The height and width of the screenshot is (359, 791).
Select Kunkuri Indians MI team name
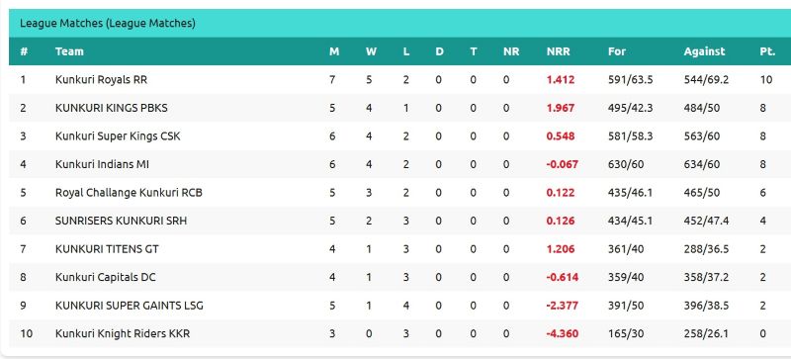[x=102, y=164]
